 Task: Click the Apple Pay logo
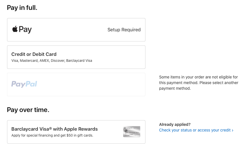[22, 29]
